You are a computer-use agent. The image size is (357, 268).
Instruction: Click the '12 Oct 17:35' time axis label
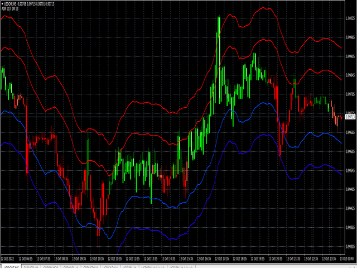(222, 259)
